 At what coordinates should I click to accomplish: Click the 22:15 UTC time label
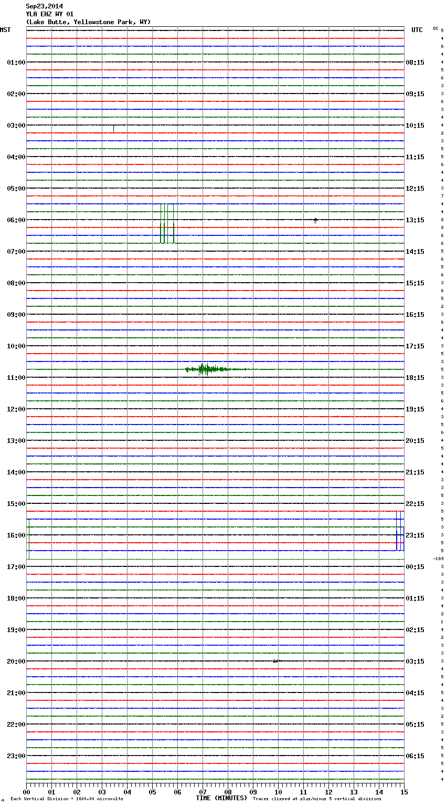pyautogui.click(x=415, y=504)
